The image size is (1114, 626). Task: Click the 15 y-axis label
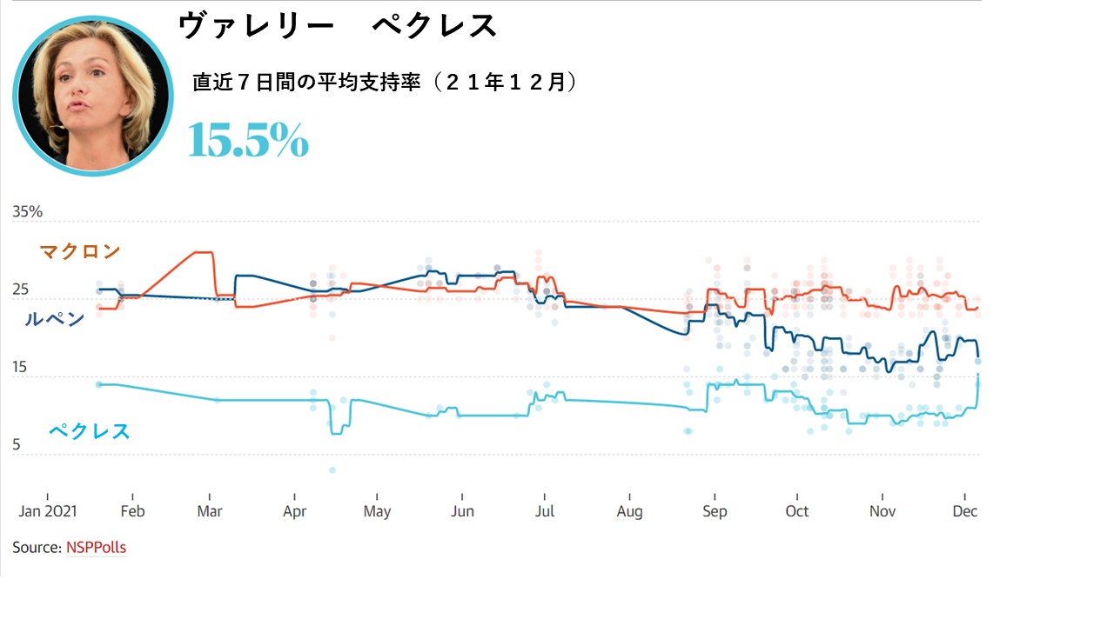click(21, 368)
